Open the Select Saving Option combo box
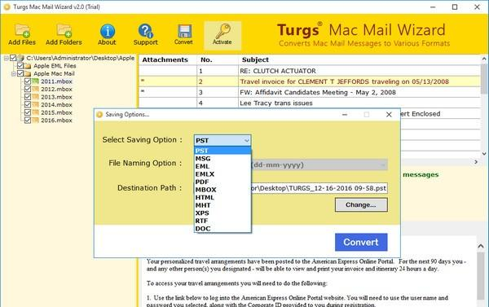Viewport: 489px width, 307px height. coord(222,141)
